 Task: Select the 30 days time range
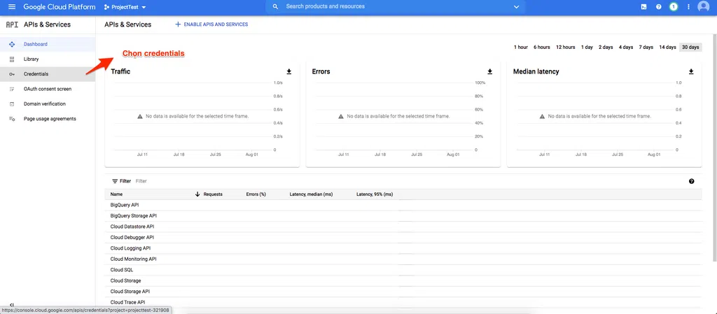pos(690,48)
